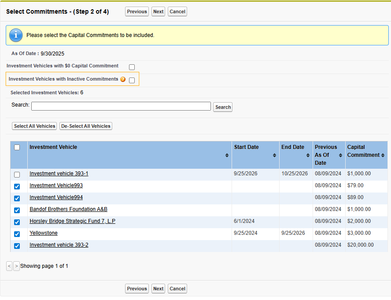Open the Yellowstone link
Screen dimensions: 391x300
click(44, 233)
